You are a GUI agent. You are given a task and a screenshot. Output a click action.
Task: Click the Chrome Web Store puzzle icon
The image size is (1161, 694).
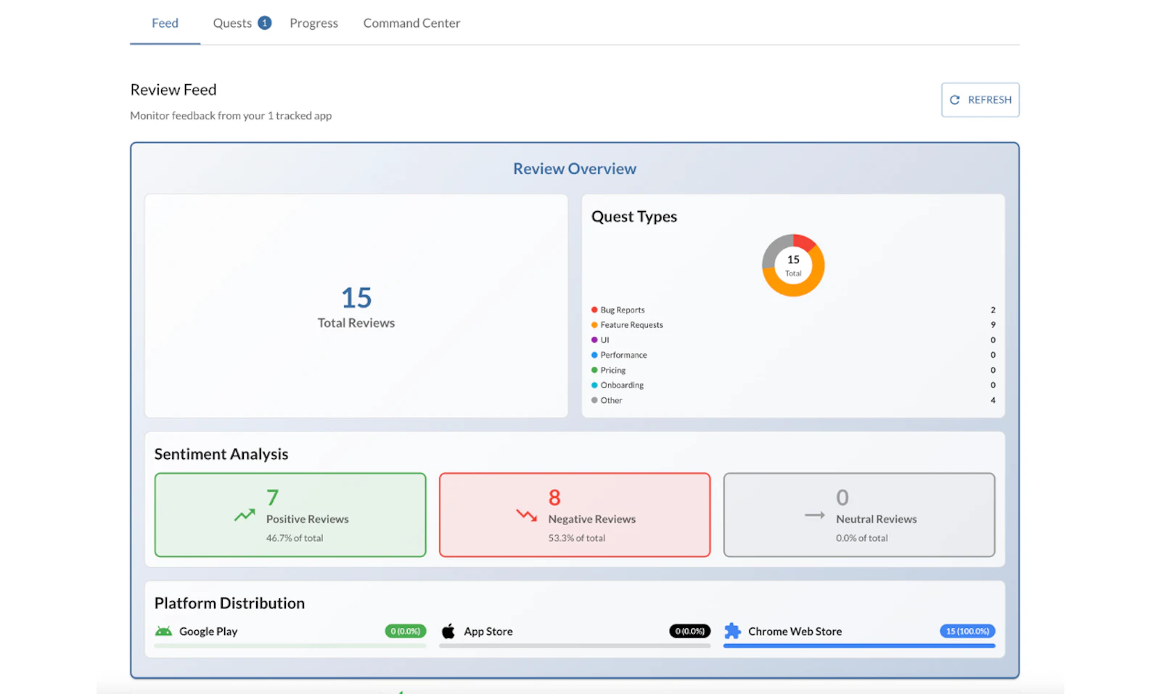point(733,632)
